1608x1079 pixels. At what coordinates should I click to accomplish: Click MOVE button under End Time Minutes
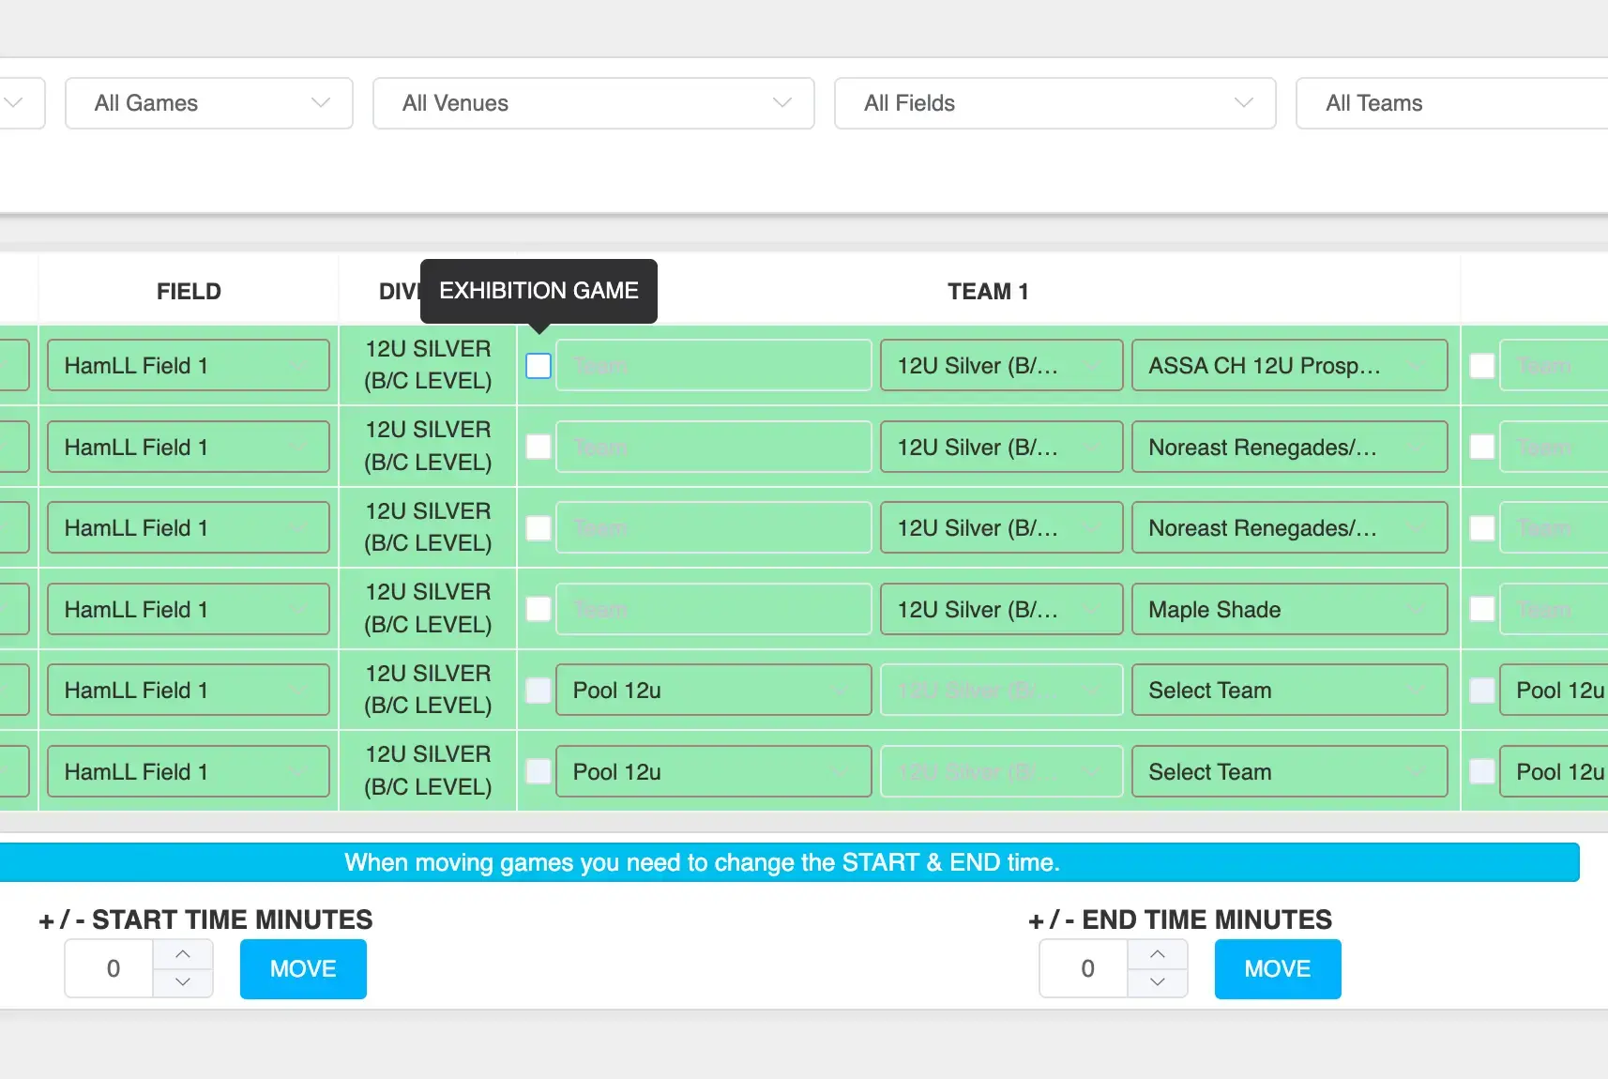[x=1278, y=969]
